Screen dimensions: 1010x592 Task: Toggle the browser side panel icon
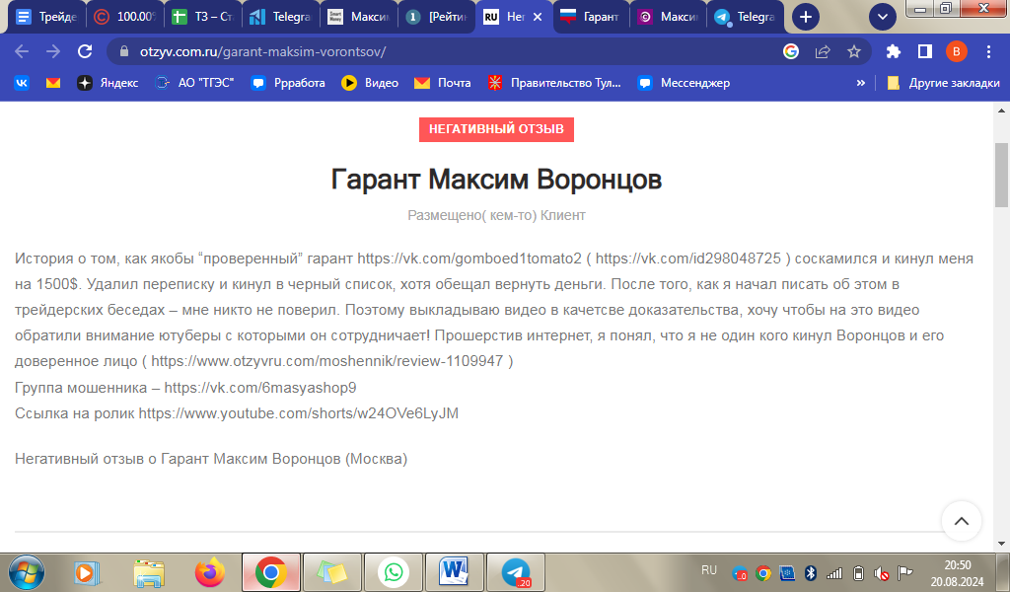925,51
